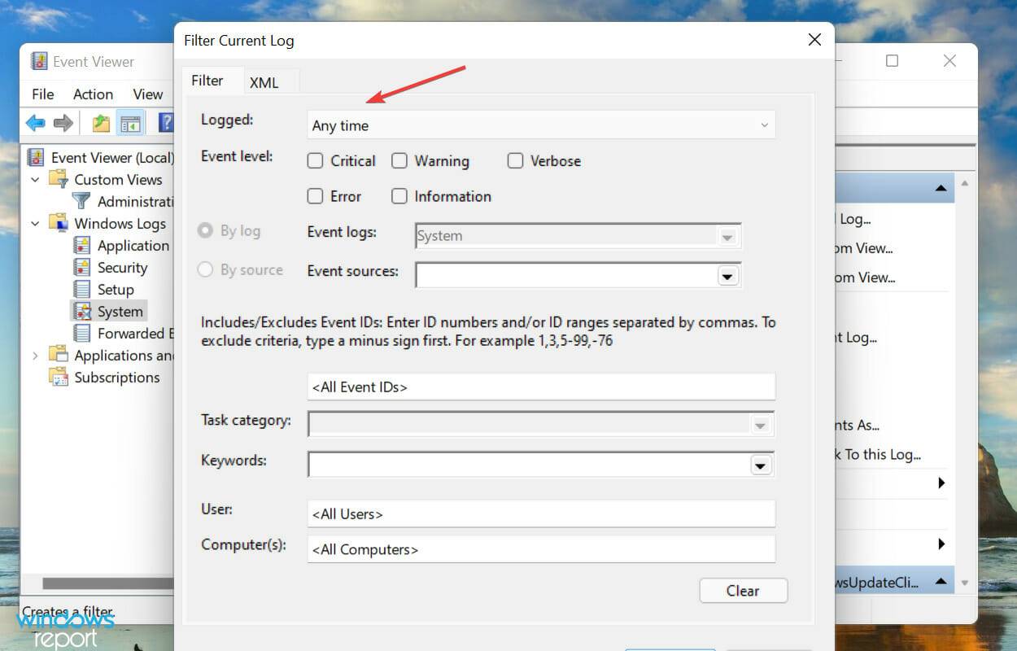Image resolution: width=1017 pixels, height=651 pixels.
Task: Click the Clear button
Action: point(742,590)
